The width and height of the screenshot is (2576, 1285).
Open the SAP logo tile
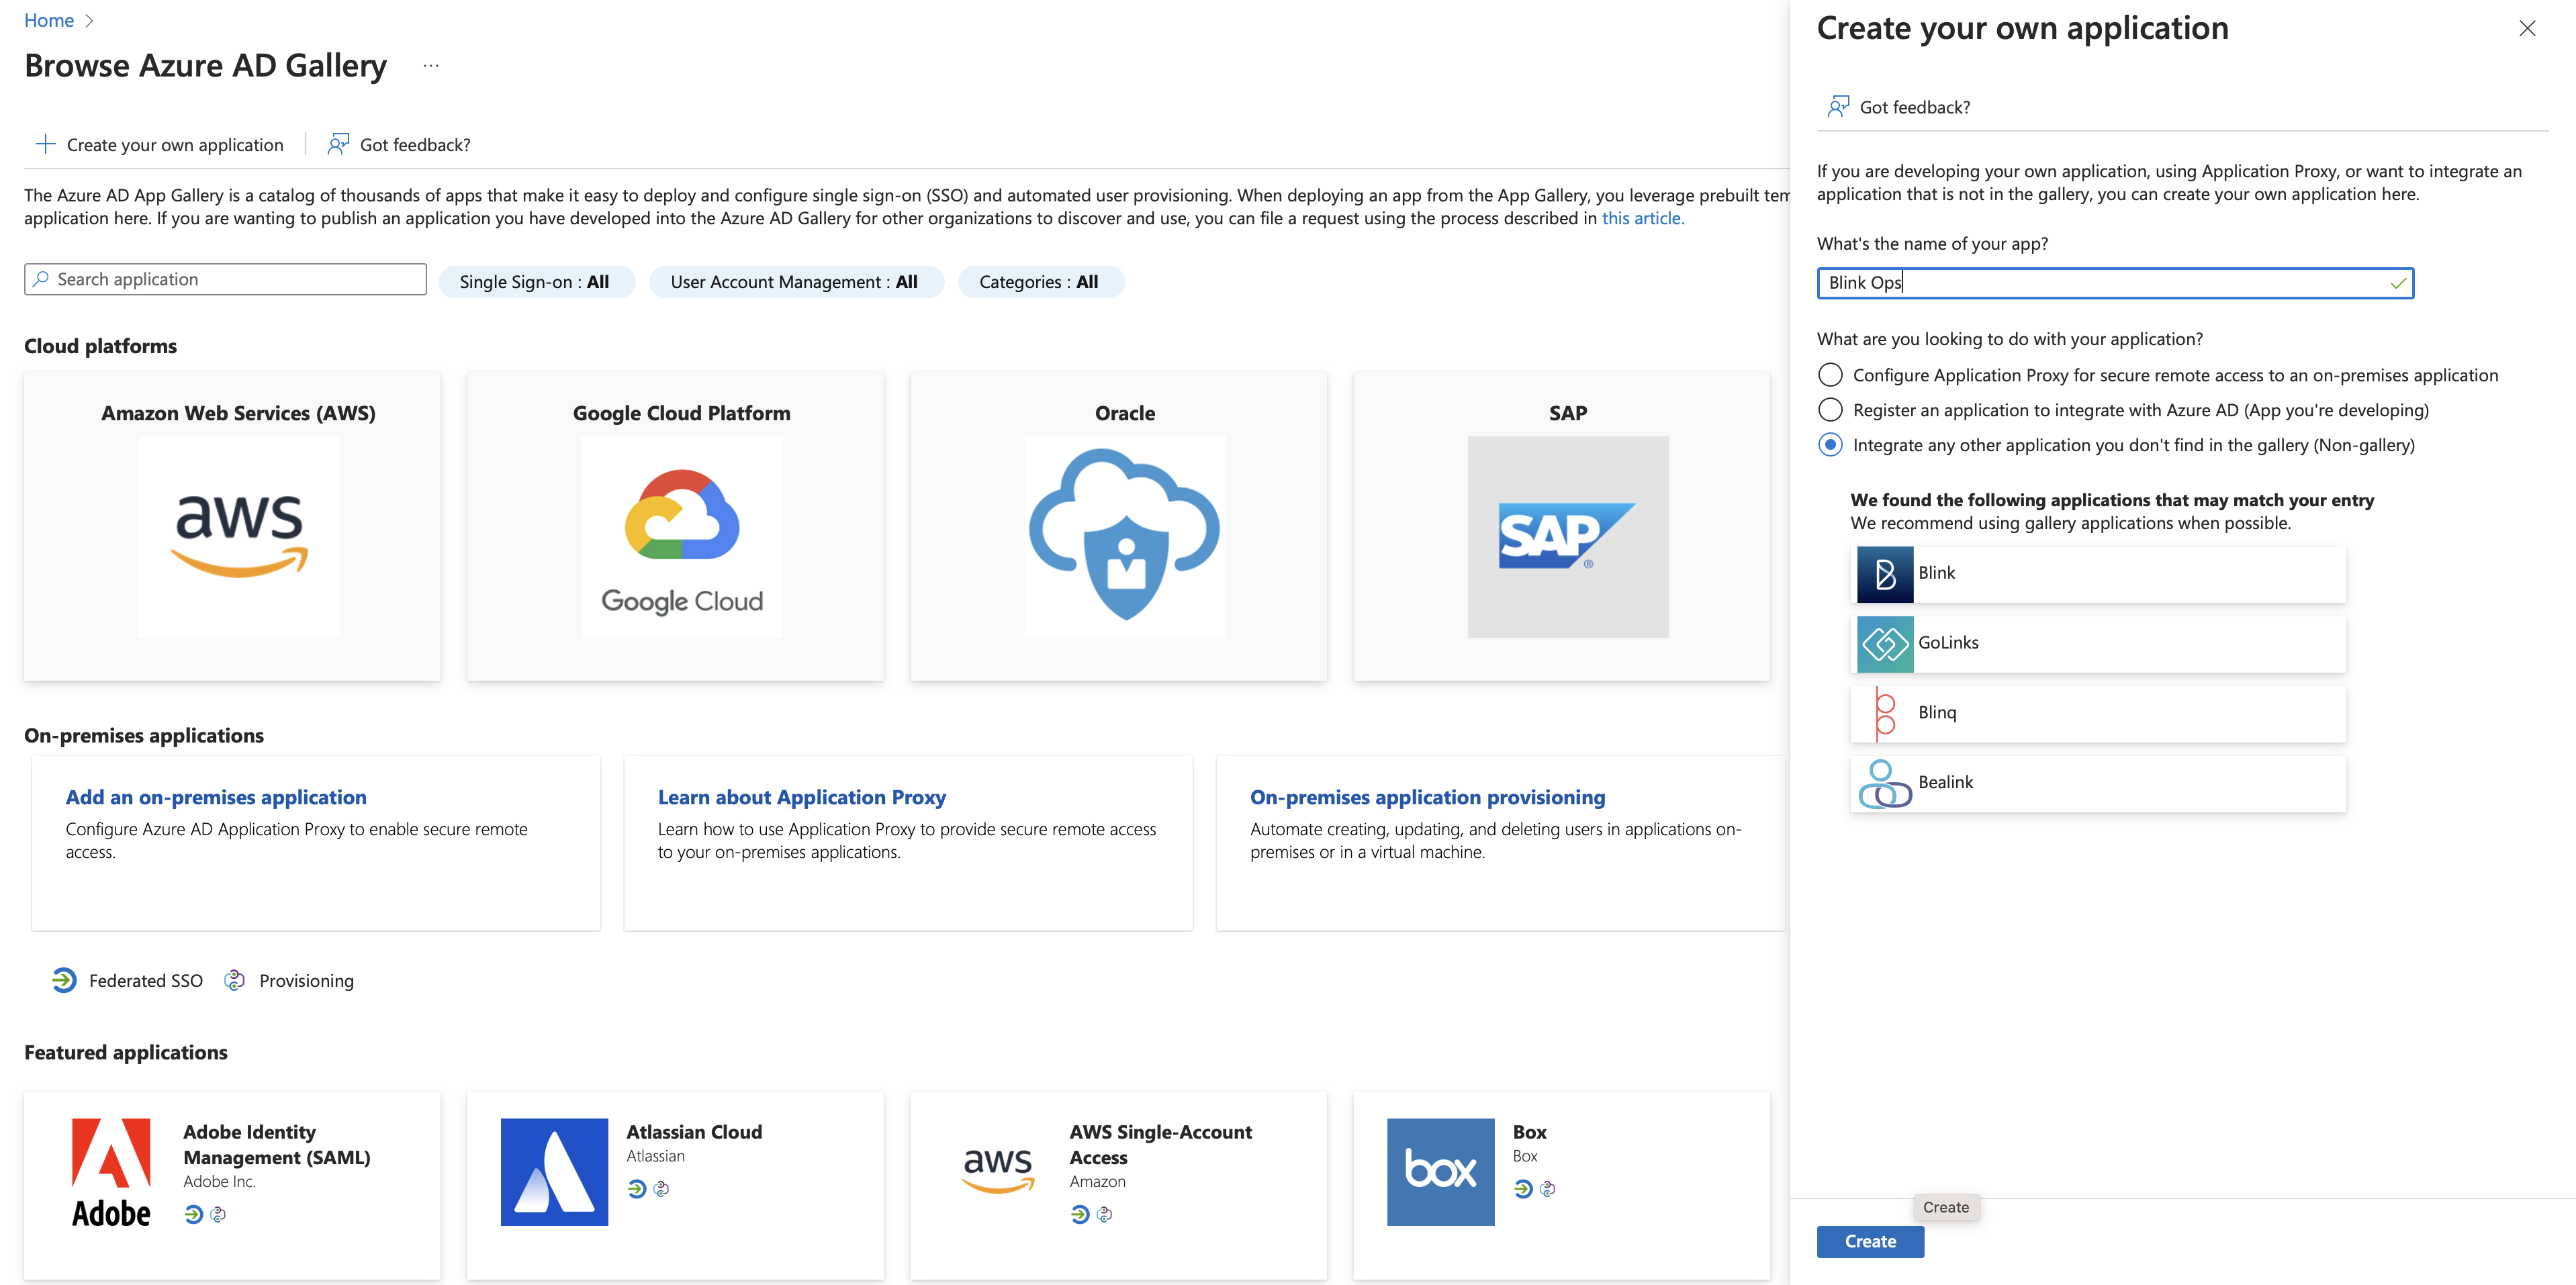point(1568,537)
